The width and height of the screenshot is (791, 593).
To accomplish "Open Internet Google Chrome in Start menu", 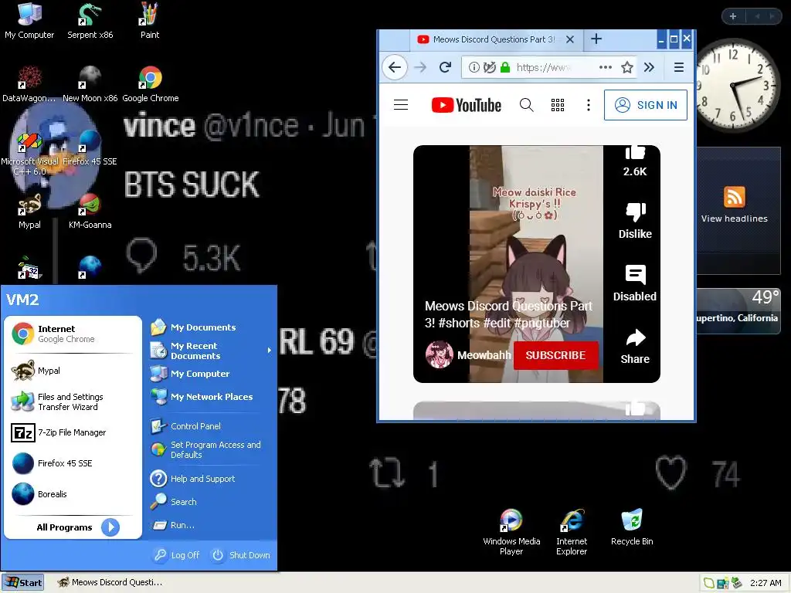I will coord(73,334).
